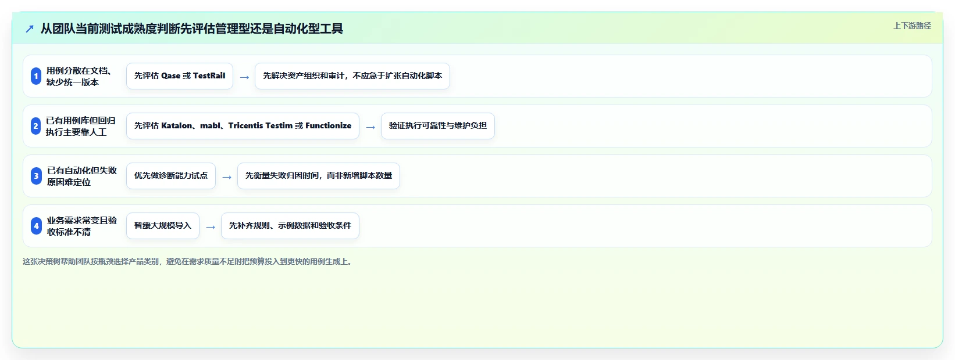Click the text 已有自动化但失败原因难定位
This screenshot has width=955, height=360.
(82, 176)
